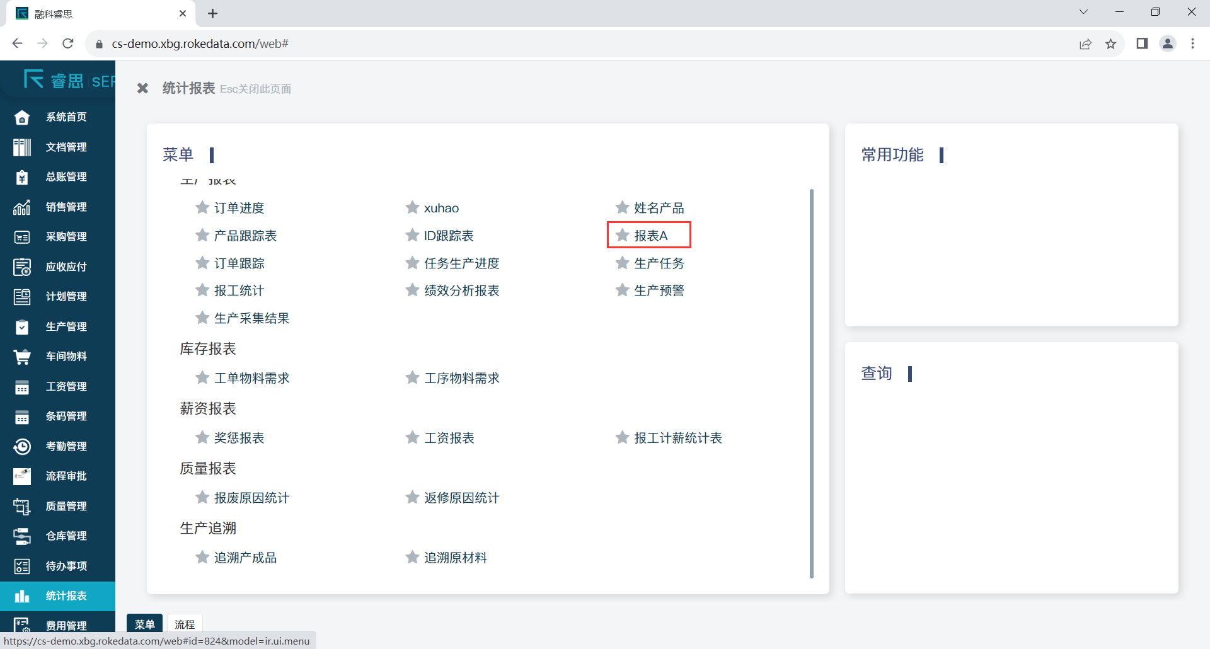
Task: Bookmark this page with the star icon
Action: [1110, 43]
